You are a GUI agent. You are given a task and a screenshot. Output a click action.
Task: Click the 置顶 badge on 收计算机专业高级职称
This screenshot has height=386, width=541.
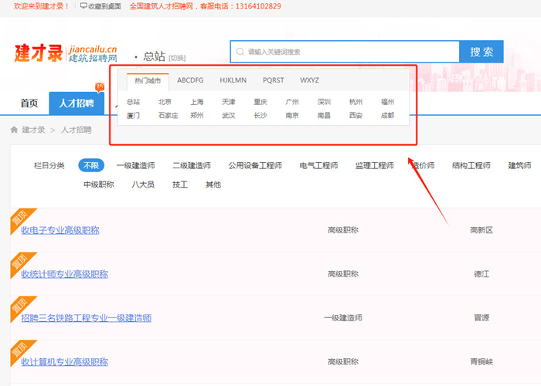click(x=19, y=352)
